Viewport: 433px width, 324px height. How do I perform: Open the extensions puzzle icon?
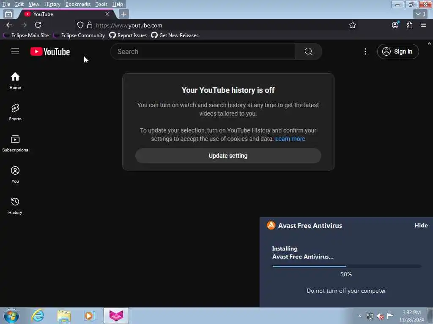(x=409, y=25)
